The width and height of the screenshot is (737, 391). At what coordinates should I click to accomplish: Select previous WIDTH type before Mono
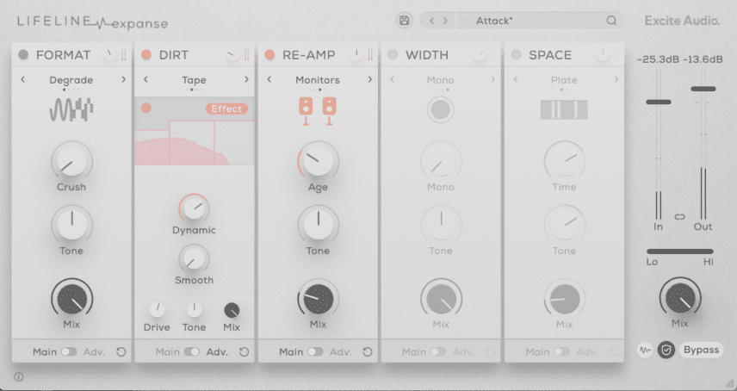point(393,79)
